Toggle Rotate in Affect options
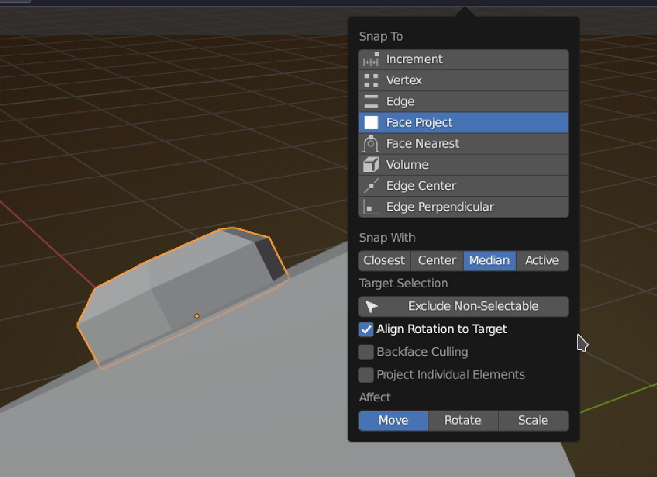Image resolution: width=657 pixels, height=477 pixels. click(x=463, y=421)
